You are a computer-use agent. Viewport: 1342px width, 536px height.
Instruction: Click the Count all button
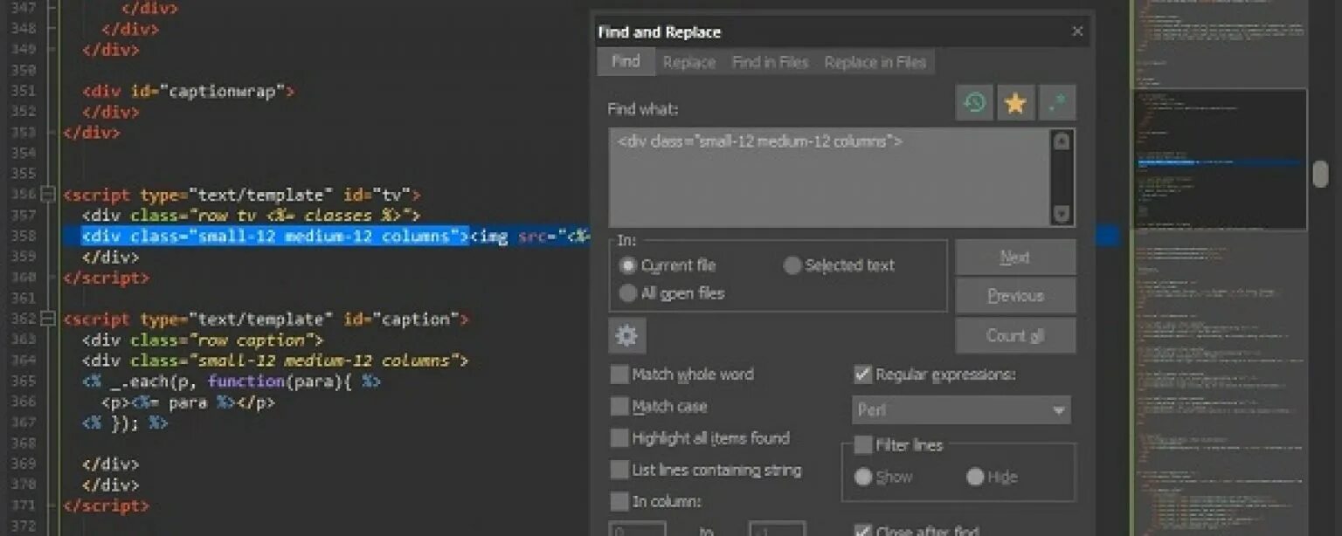(x=1015, y=335)
